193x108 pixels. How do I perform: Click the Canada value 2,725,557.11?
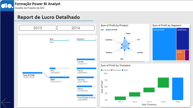[x=82, y=64]
